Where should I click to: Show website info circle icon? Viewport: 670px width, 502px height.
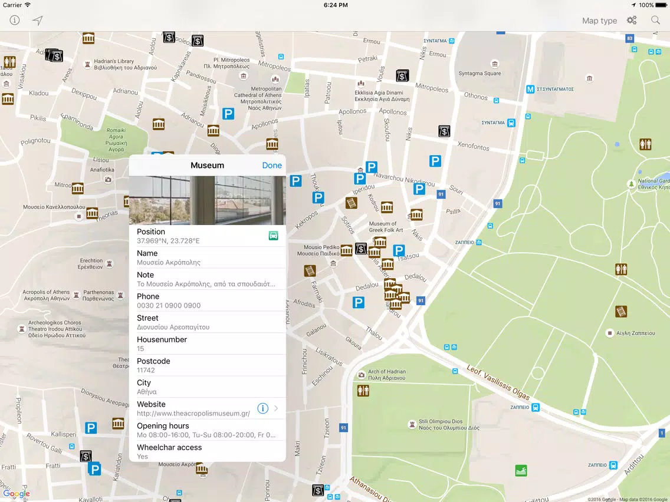(263, 408)
